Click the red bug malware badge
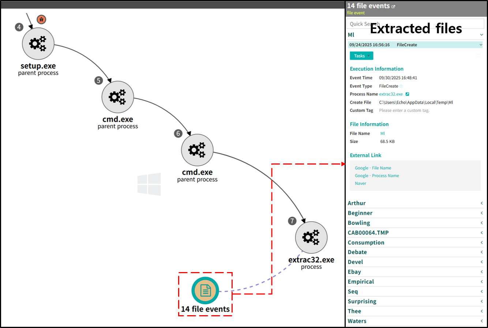488x328 pixels. coord(41,19)
